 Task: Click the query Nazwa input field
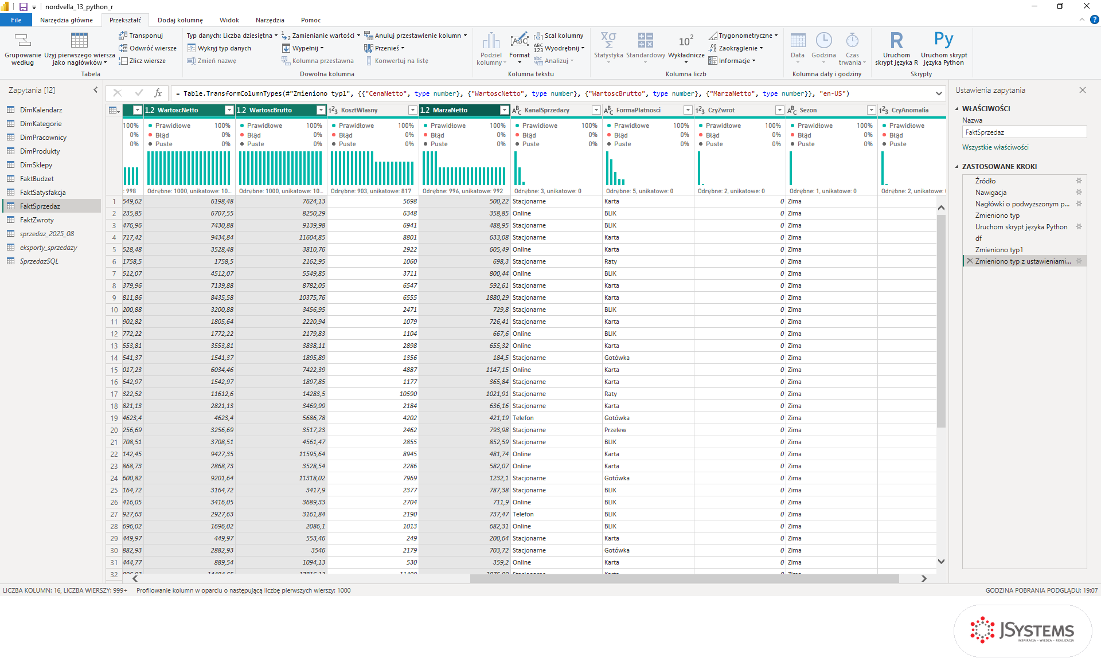pos(1024,132)
